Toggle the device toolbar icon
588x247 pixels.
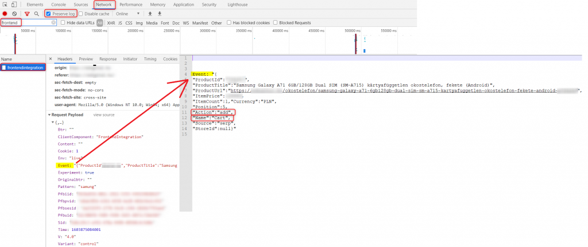tap(14, 5)
